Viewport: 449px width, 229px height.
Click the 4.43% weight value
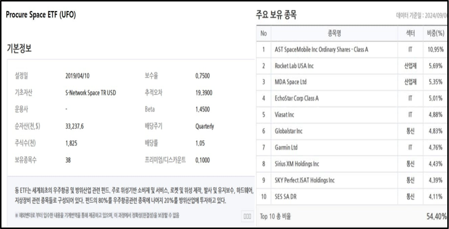point(436,164)
